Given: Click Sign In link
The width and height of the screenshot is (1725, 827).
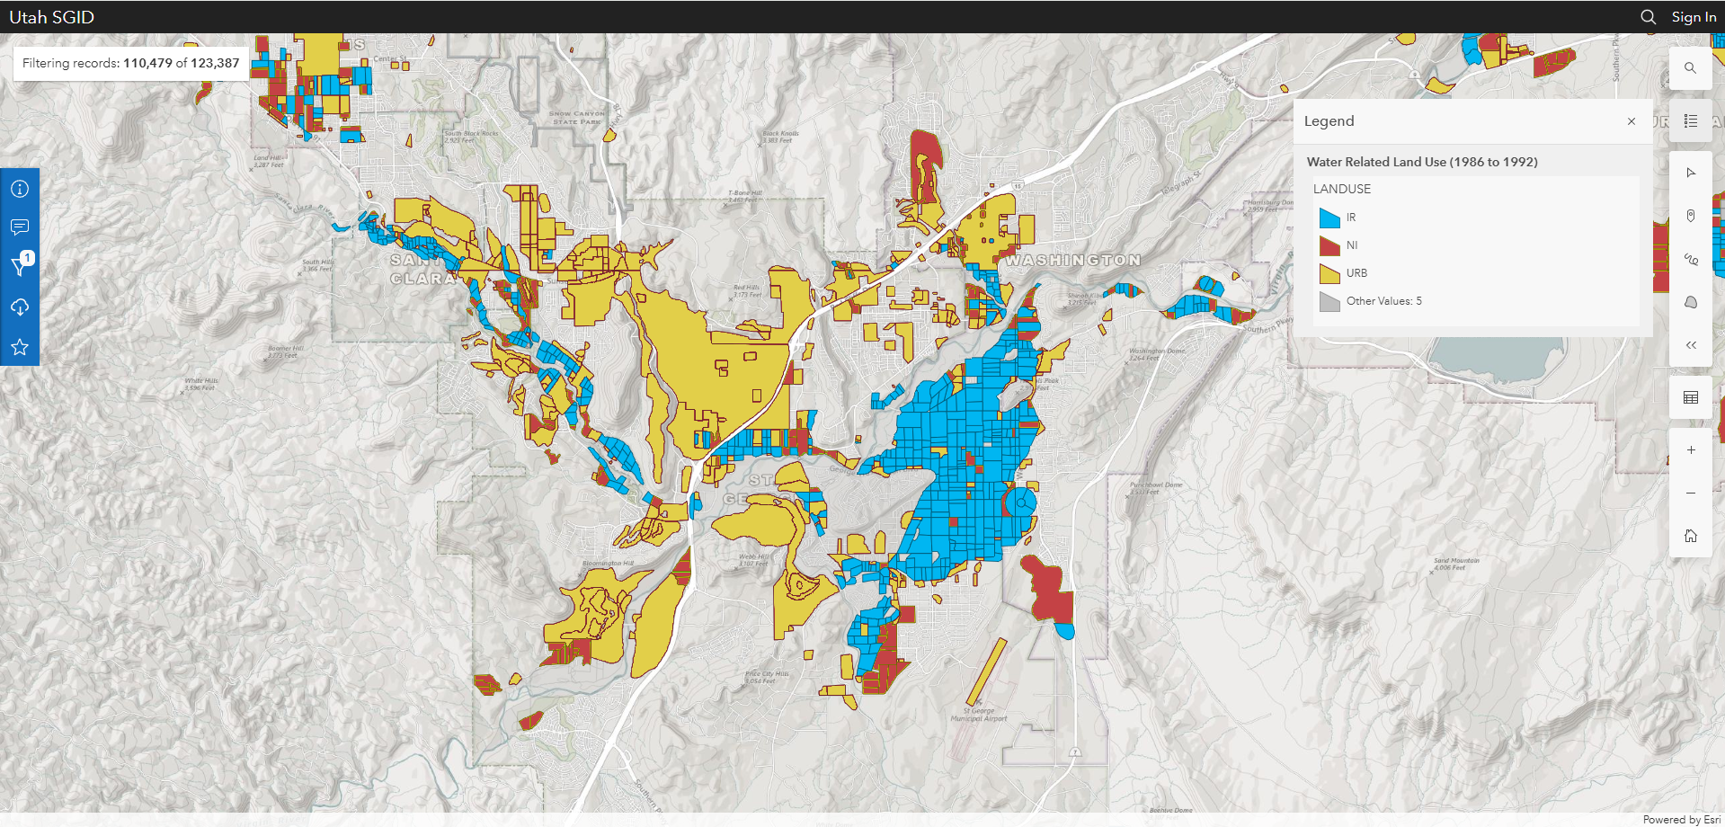Looking at the screenshot, I should (x=1694, y=17).
